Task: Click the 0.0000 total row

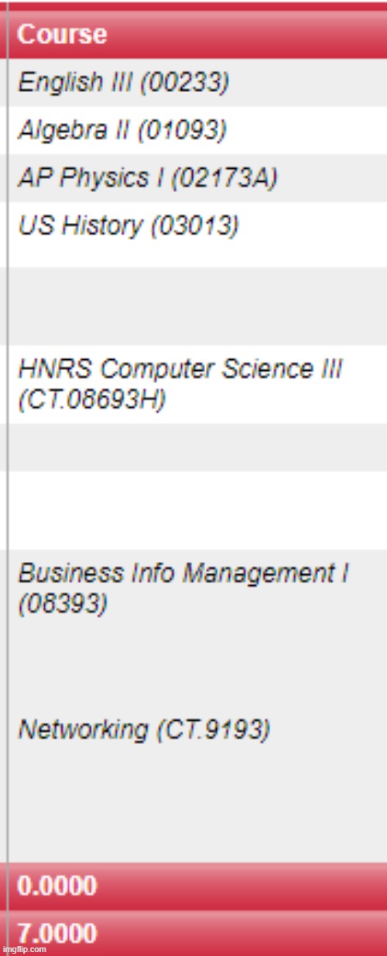Action: coord(197,886)
